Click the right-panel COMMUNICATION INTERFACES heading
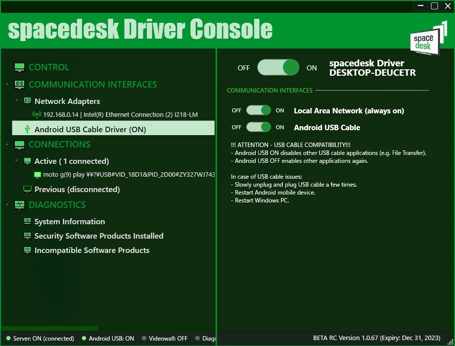 (270, 91)
